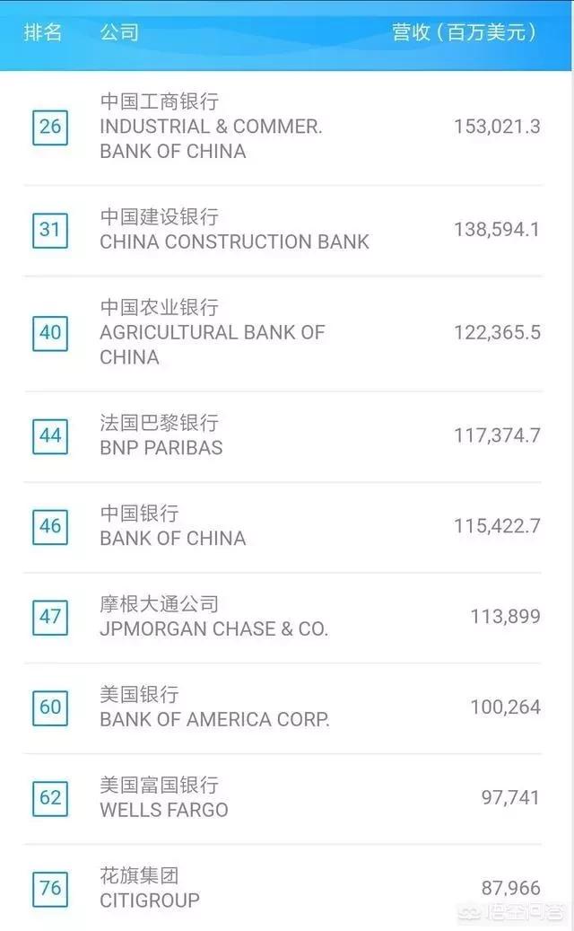Sort by 营收 (百万美元) header

coord(465,33)
